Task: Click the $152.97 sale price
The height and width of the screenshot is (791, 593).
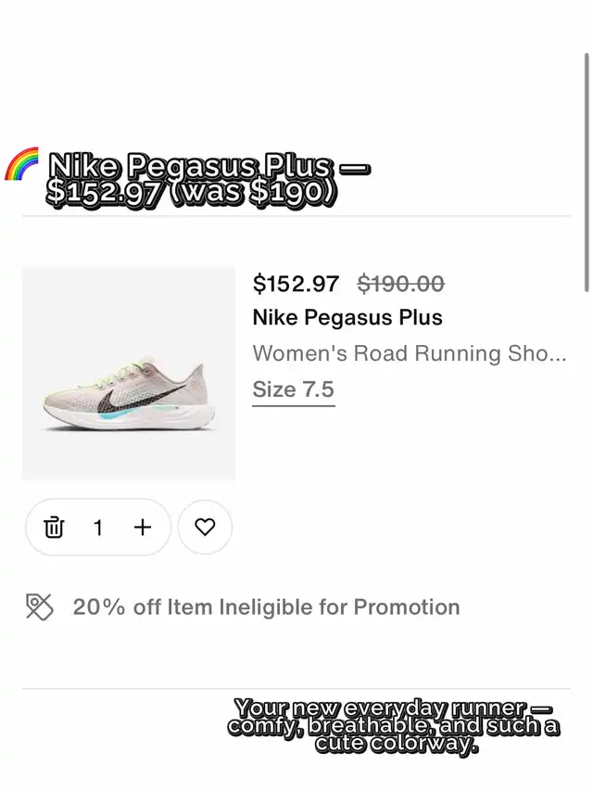Action: coord(296,283)
